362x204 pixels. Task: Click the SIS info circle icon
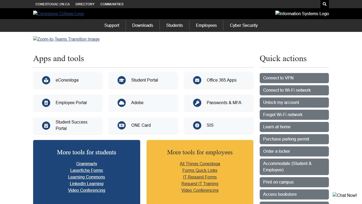[197, 125]
